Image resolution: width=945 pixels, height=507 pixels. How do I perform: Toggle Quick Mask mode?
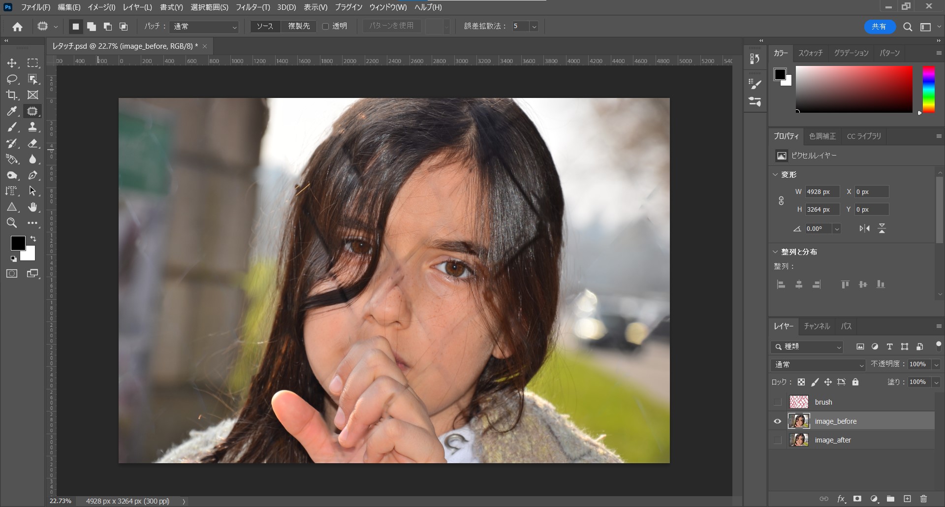12,274
